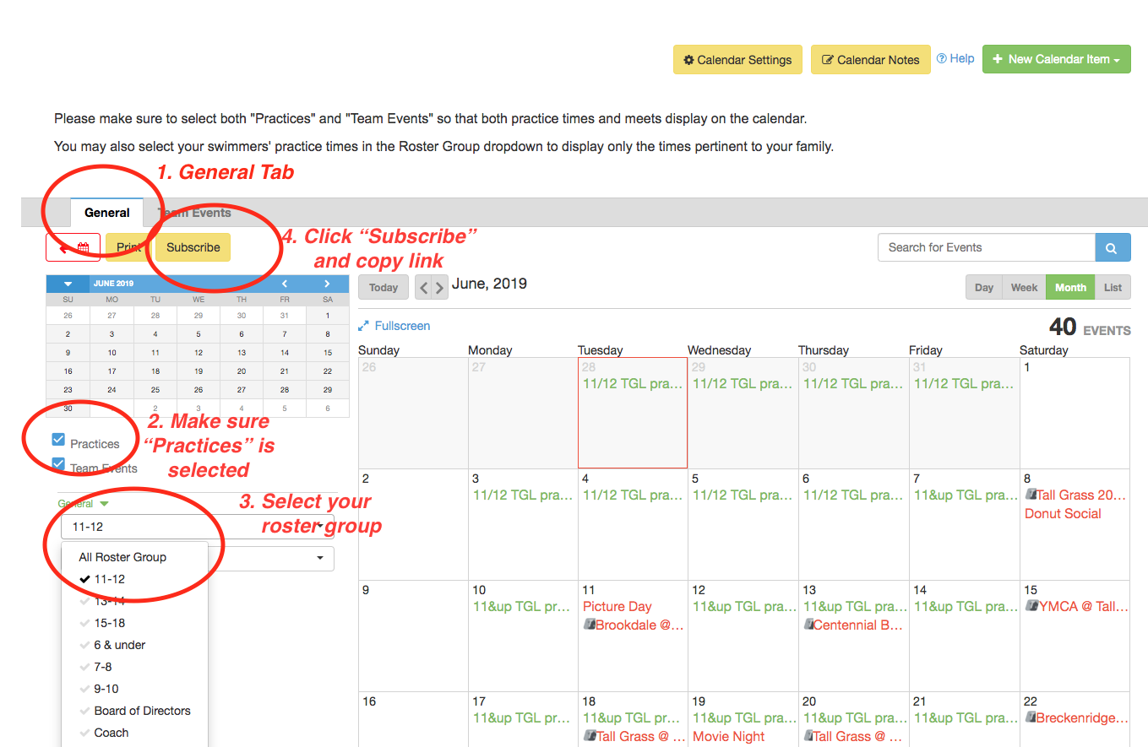Open the New Calendar Item dropdown
Viewport: 1148px width, 747px height.
pos(1056,59)
